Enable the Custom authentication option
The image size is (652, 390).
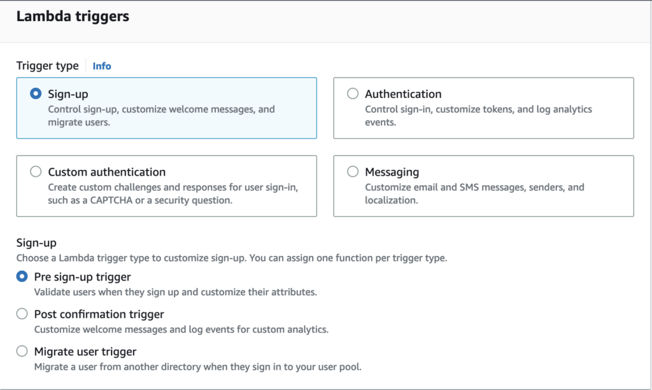pyautogui.click(x=36, y=172)
